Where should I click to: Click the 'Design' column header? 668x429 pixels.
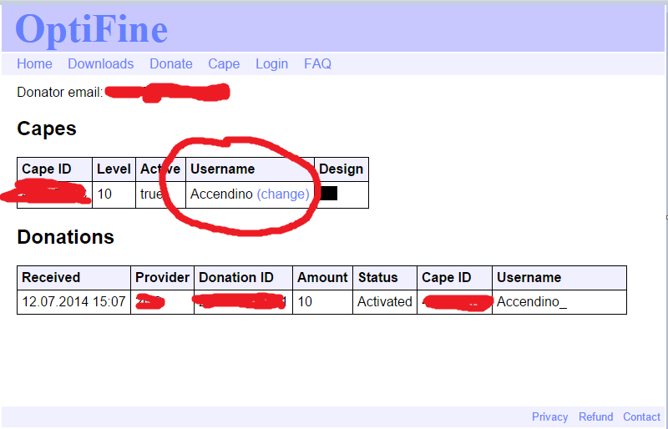point(341,169)
